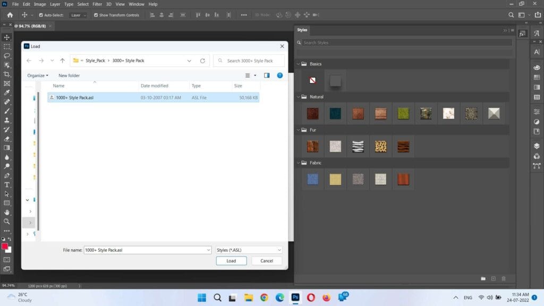Select the Type tool
The height and width of the screenshot is (306, 544).
[7, 184]
